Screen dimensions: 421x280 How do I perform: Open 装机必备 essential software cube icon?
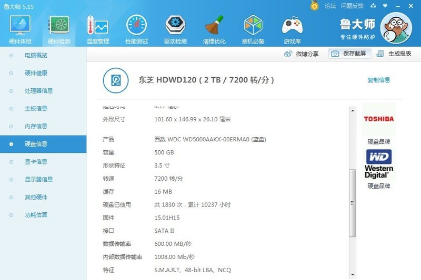253,29
